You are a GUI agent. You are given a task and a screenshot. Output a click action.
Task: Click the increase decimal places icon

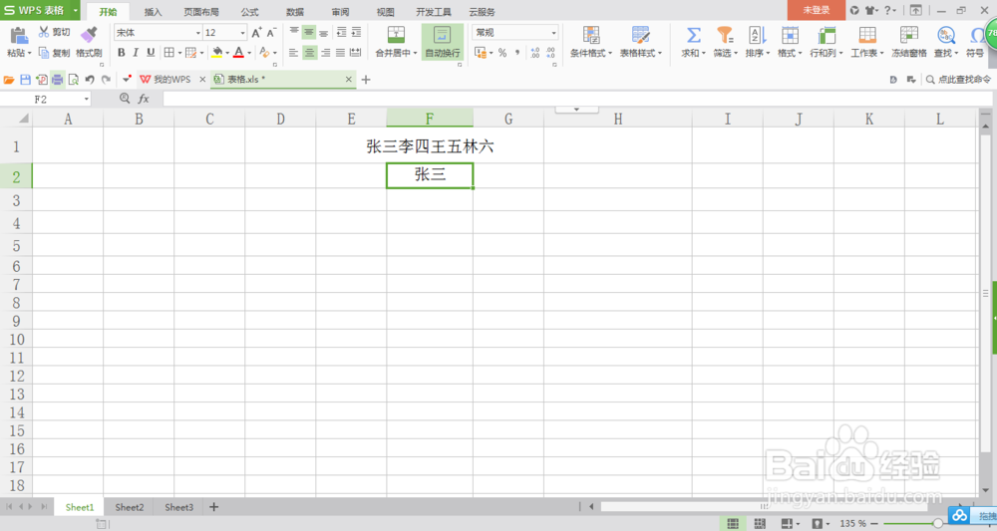pos(534,53)
